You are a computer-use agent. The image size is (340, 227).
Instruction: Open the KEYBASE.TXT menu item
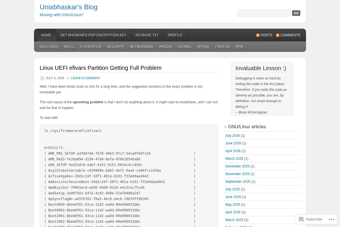click(147, 35)
